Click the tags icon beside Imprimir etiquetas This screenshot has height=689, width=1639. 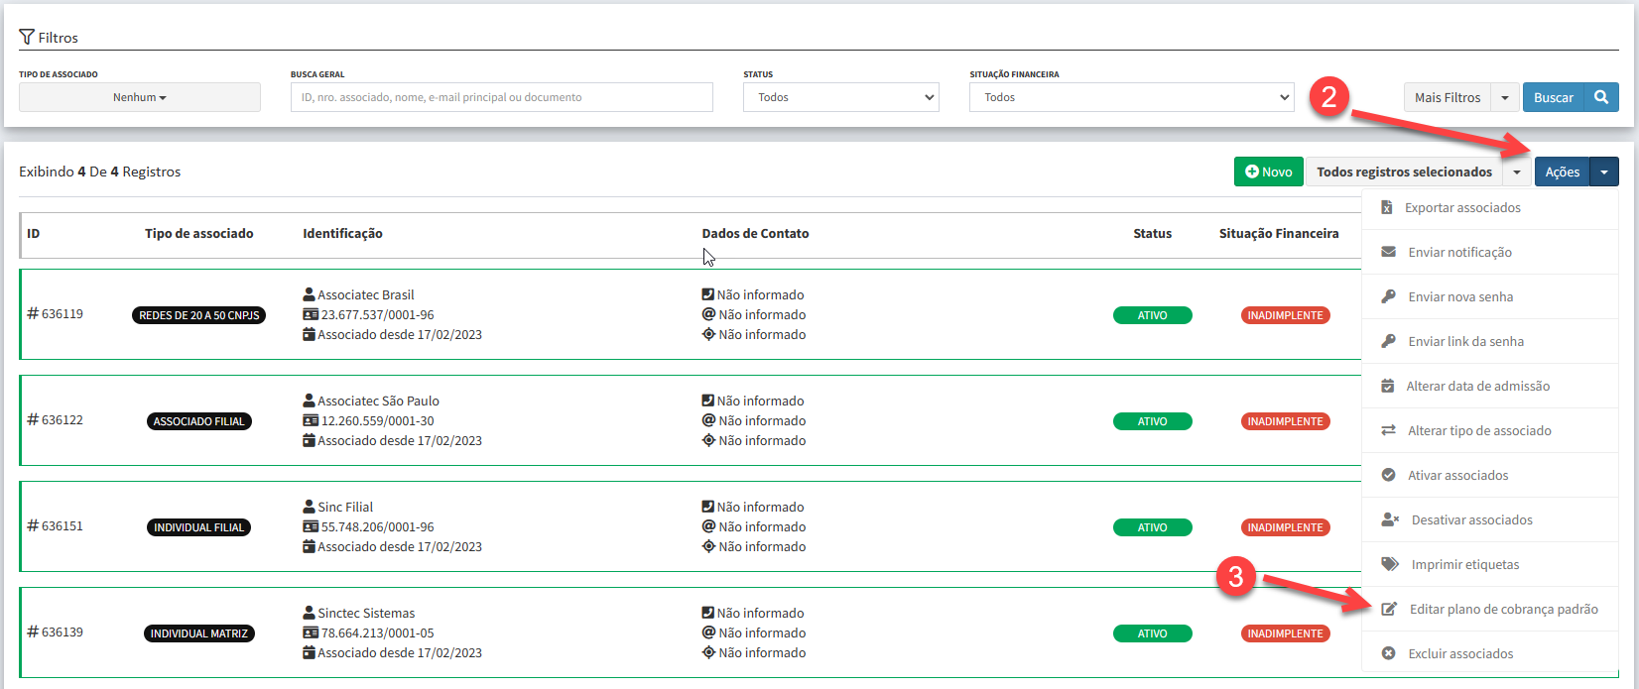(1390, 564)
